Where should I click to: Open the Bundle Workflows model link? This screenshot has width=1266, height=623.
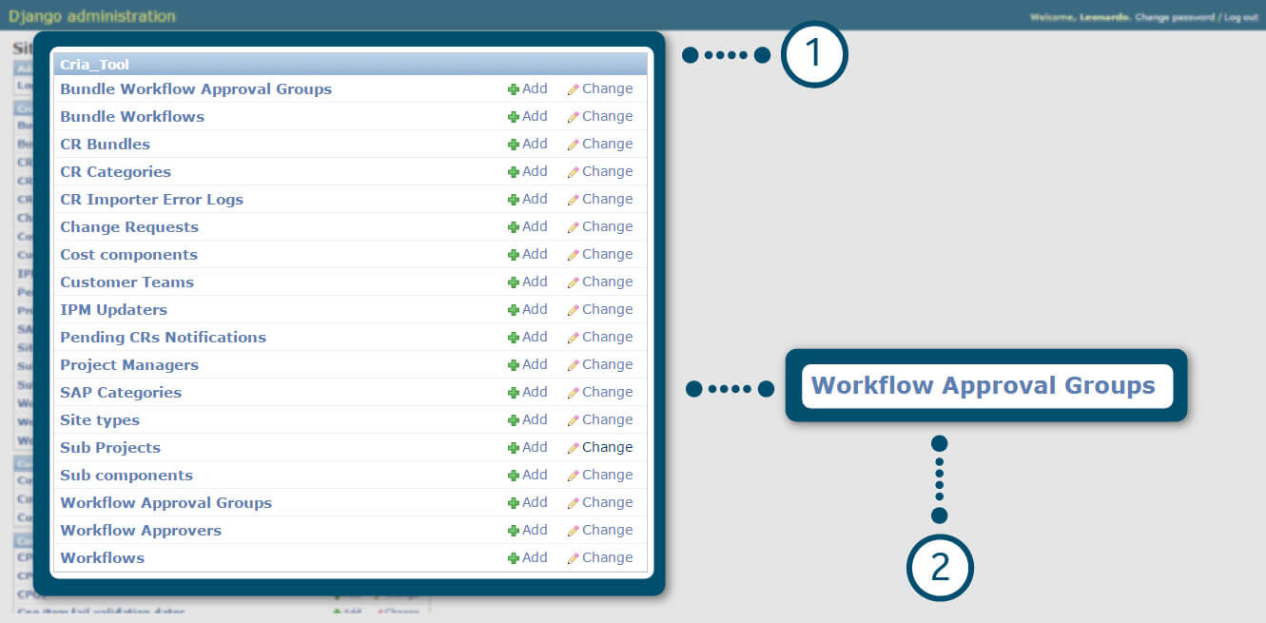coord(132,117)
